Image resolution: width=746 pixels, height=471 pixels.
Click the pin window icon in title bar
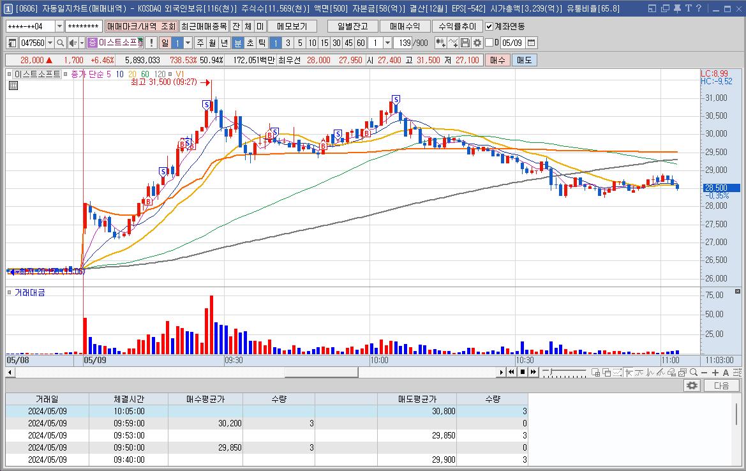pos(677,8)
